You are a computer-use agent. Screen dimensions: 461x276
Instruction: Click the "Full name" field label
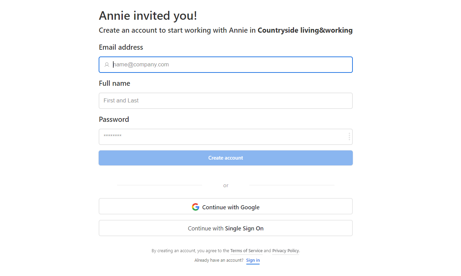pyautogui.click(x=114, y=83)
